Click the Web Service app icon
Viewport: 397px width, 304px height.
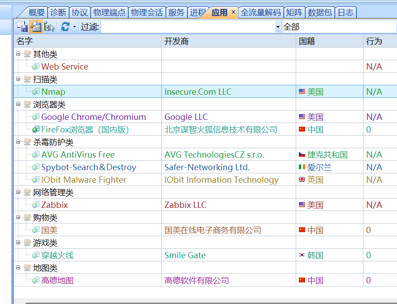coord(36,66)
